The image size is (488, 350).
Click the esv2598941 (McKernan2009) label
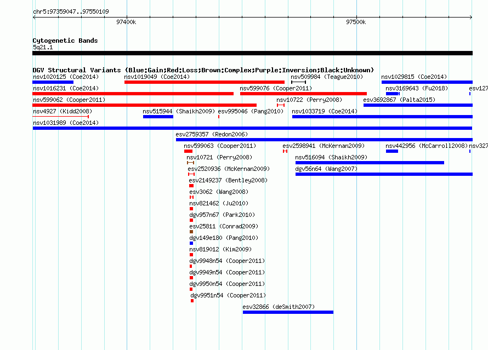tap(324, 146)
